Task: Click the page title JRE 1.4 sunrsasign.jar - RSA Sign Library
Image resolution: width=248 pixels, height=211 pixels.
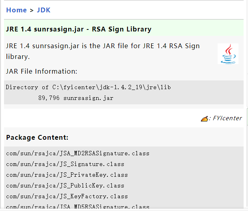Action: pyautogui.click(x=79, y=29)
